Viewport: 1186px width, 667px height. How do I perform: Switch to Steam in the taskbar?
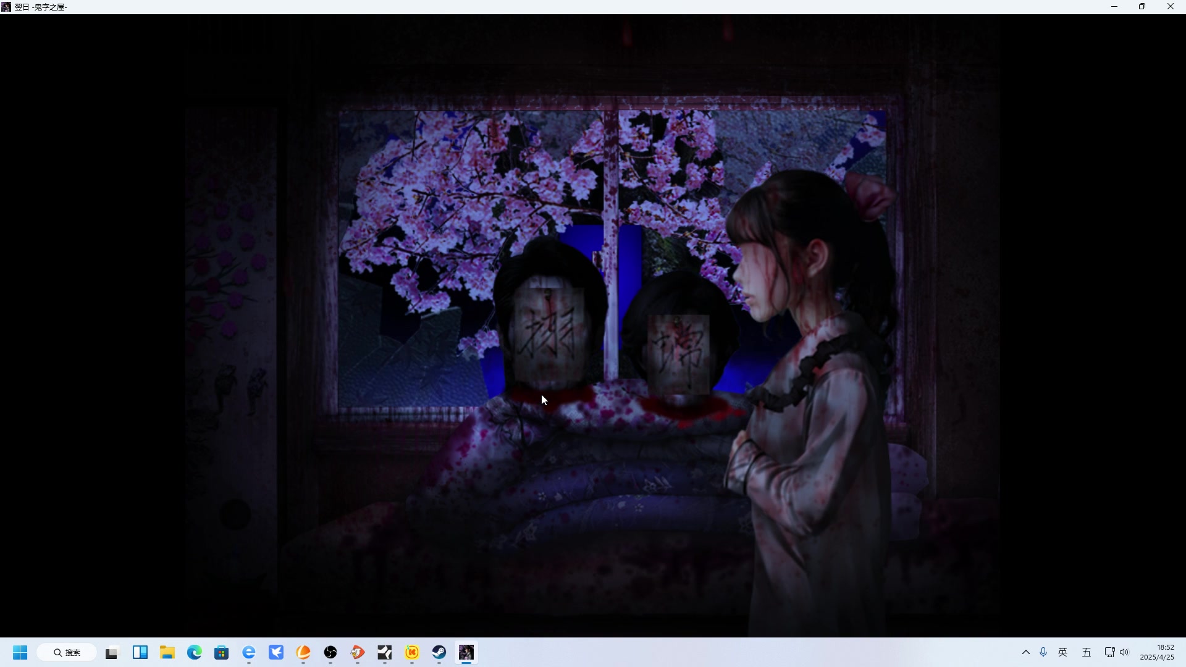pyautogui.click(x=439, y=653)
